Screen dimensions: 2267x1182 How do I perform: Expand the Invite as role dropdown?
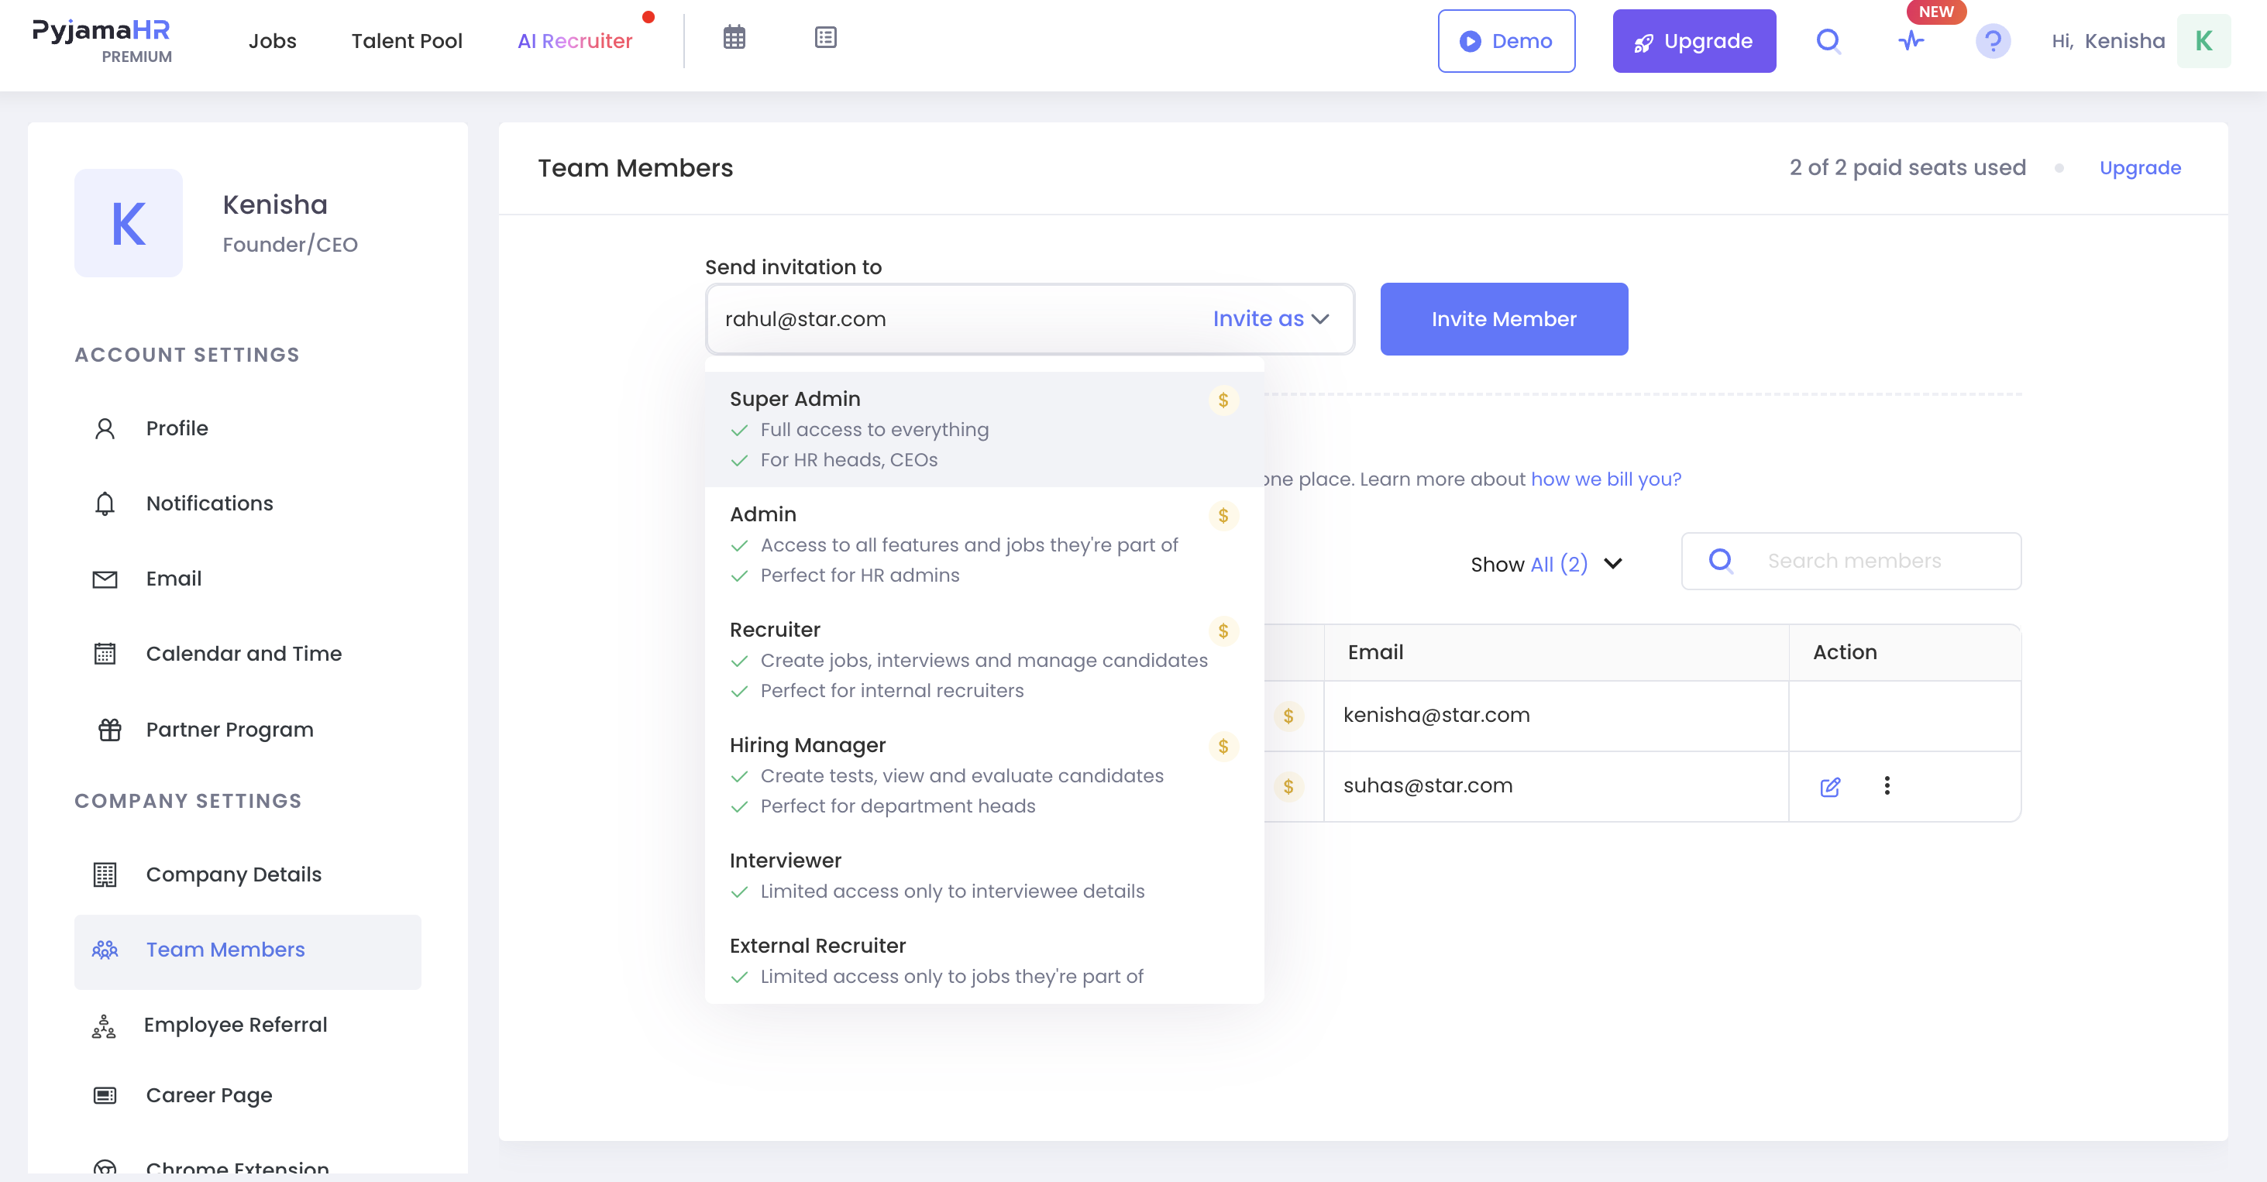tap(1271, 318)
